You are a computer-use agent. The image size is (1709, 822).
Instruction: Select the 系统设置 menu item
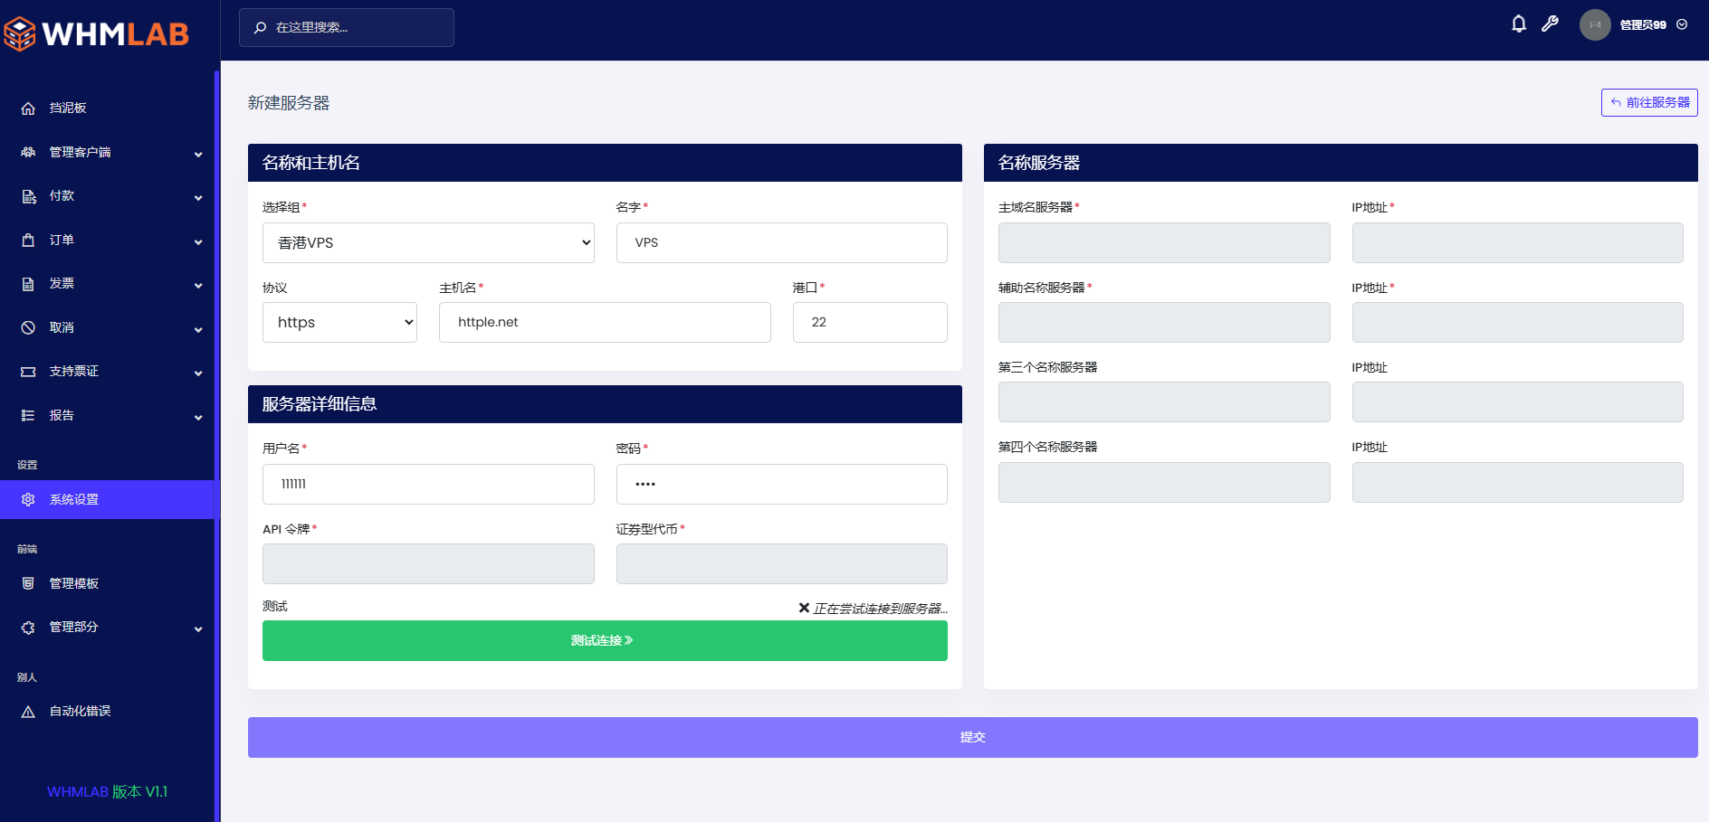[107, 499]
